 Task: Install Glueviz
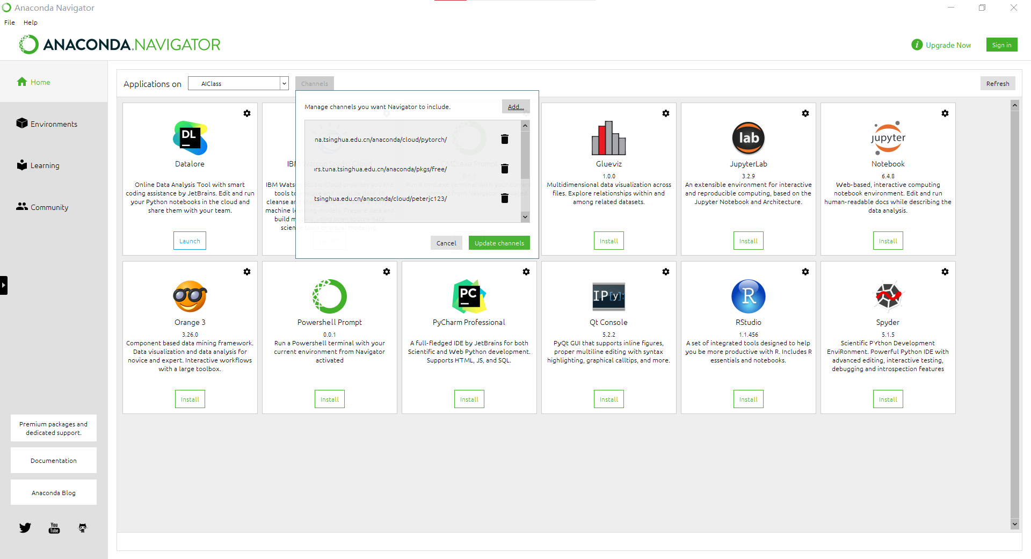609,241
